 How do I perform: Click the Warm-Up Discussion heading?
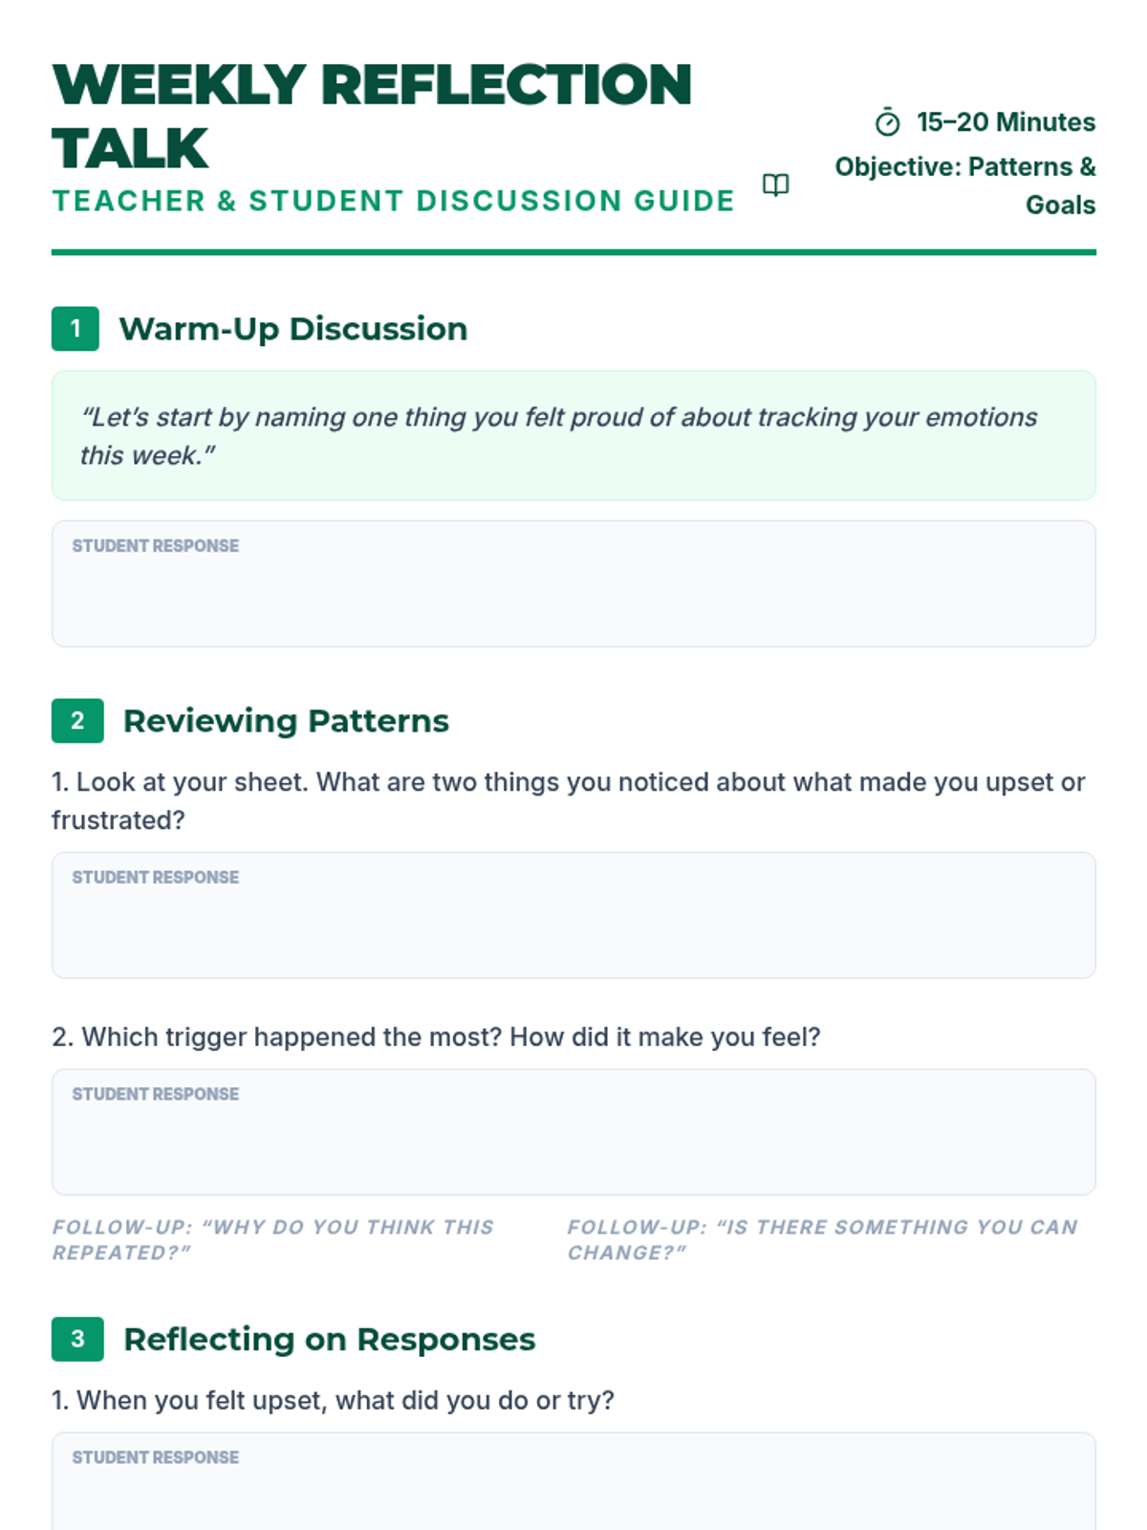click(x=292, y=329)
